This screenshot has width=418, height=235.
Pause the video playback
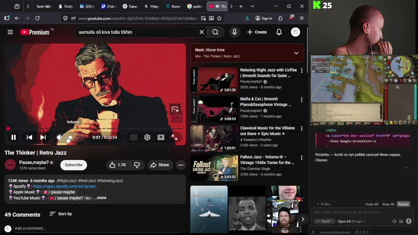coord(13,137)
